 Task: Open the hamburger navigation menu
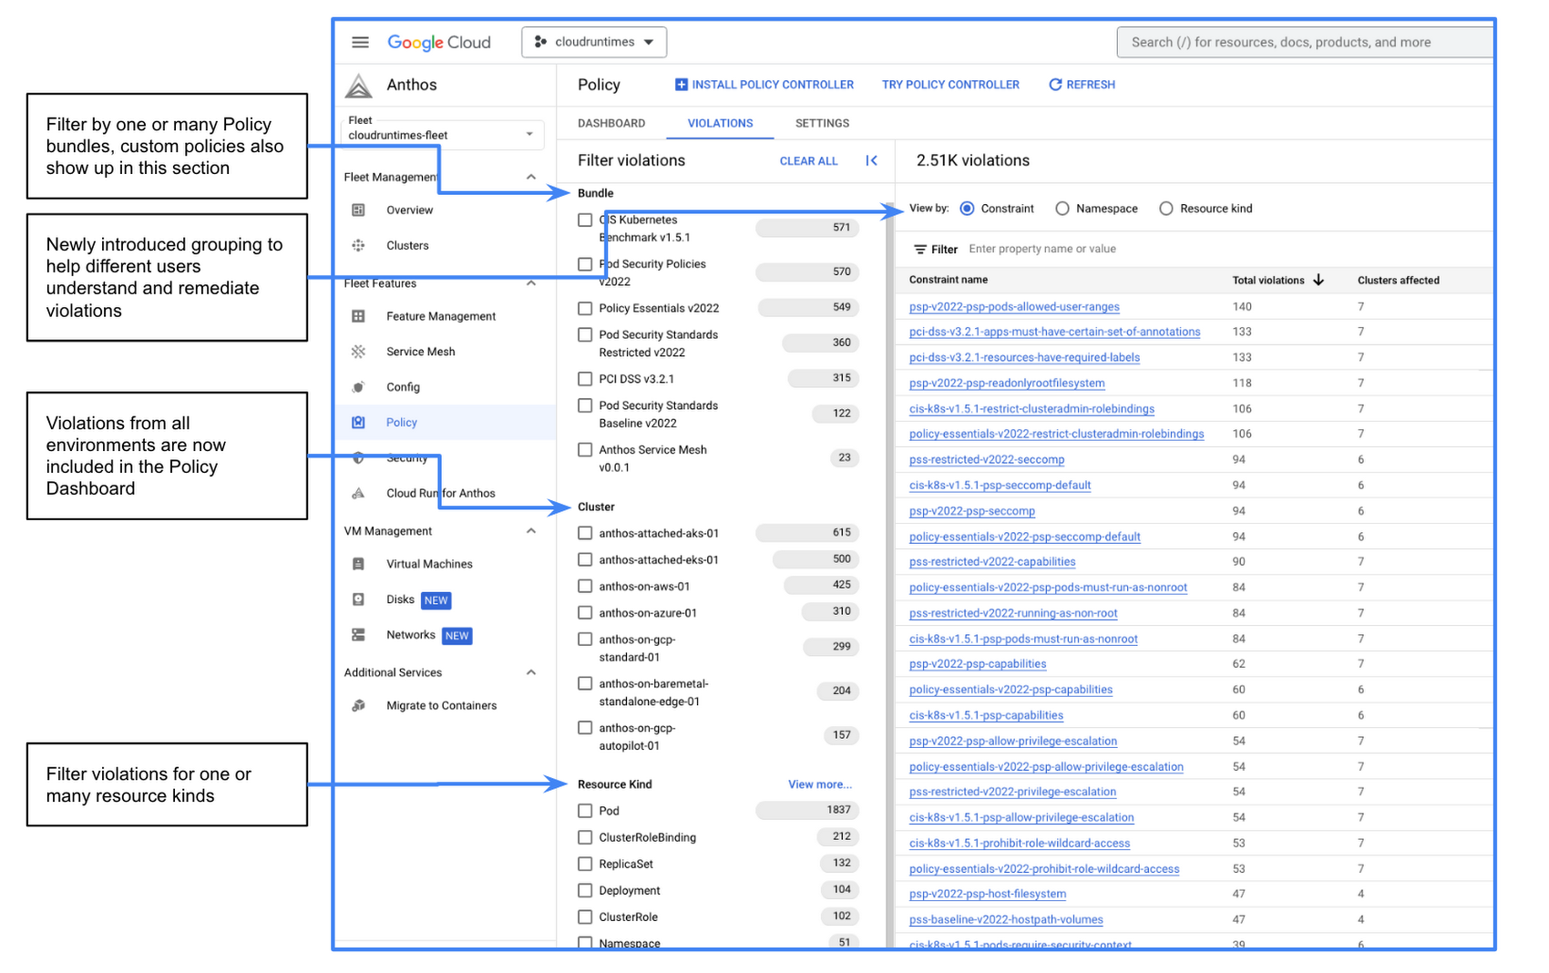pos(360,42)
